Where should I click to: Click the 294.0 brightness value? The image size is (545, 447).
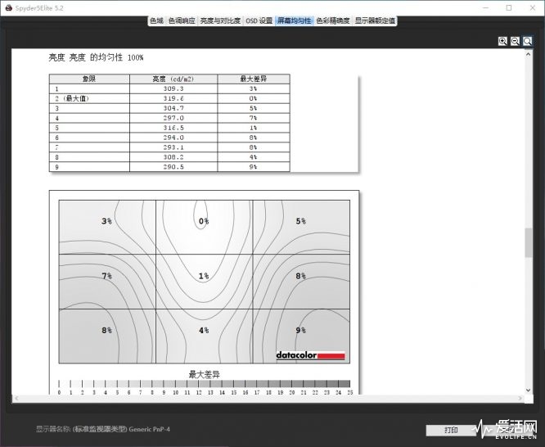173,138
